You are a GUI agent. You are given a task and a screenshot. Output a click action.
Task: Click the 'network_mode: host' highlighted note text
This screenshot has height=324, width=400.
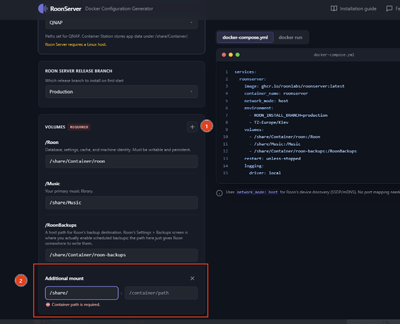tap(257, 192)
